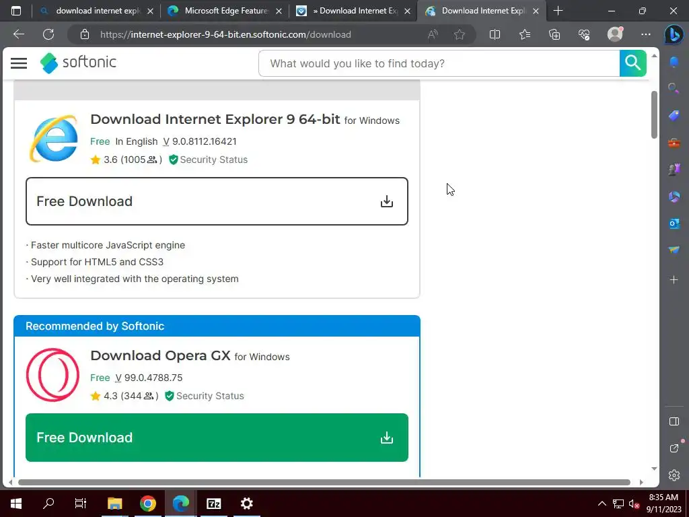Open the sidebar open-link-externally icon

pyautogui.click(x=674, y=448)
